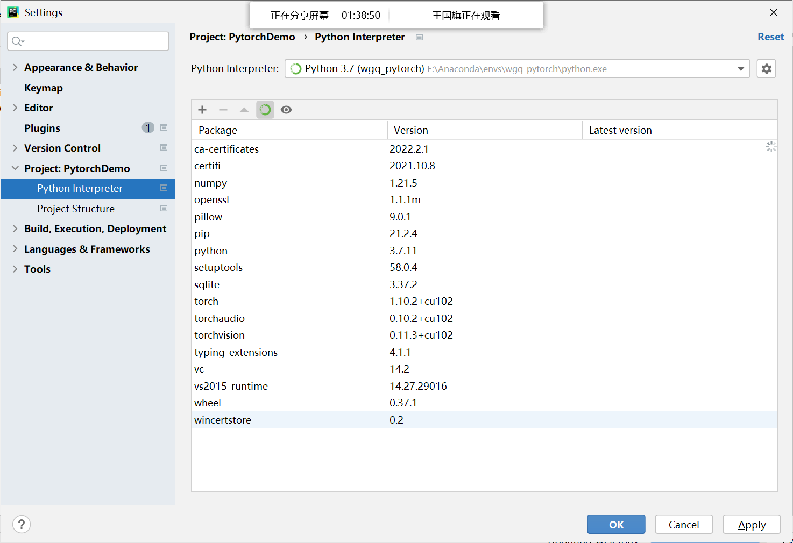Image resolution: width=793 pixels, height=543 pixels.
Task: Click project-level icon beside Version Control
Action: (164, 148)
